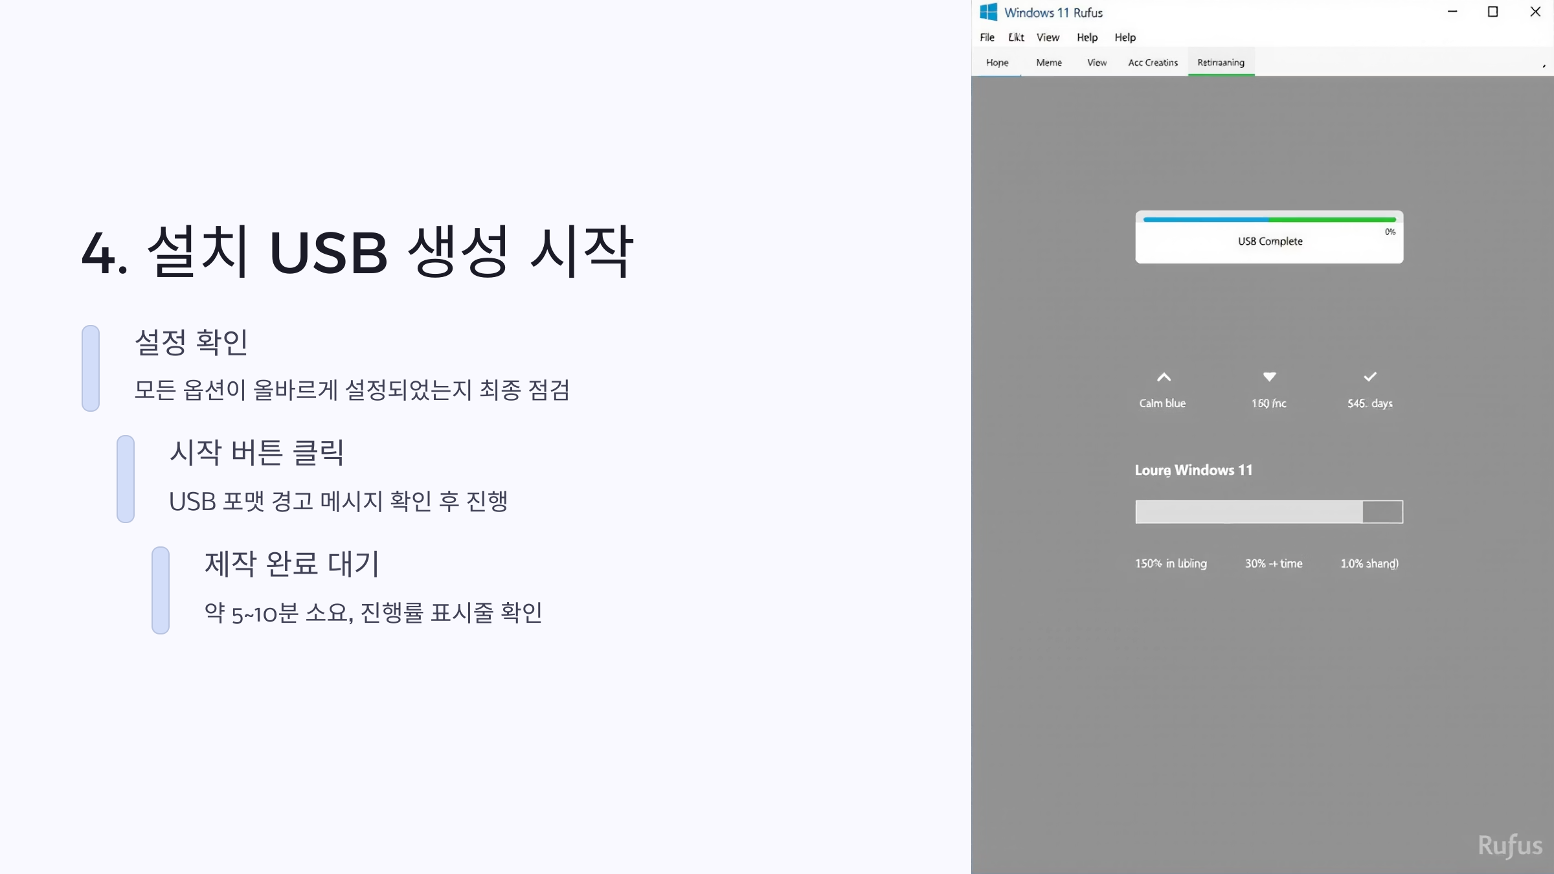Click the down triangle above 160 /nc
The image size is (1554, 874).
1269,376
